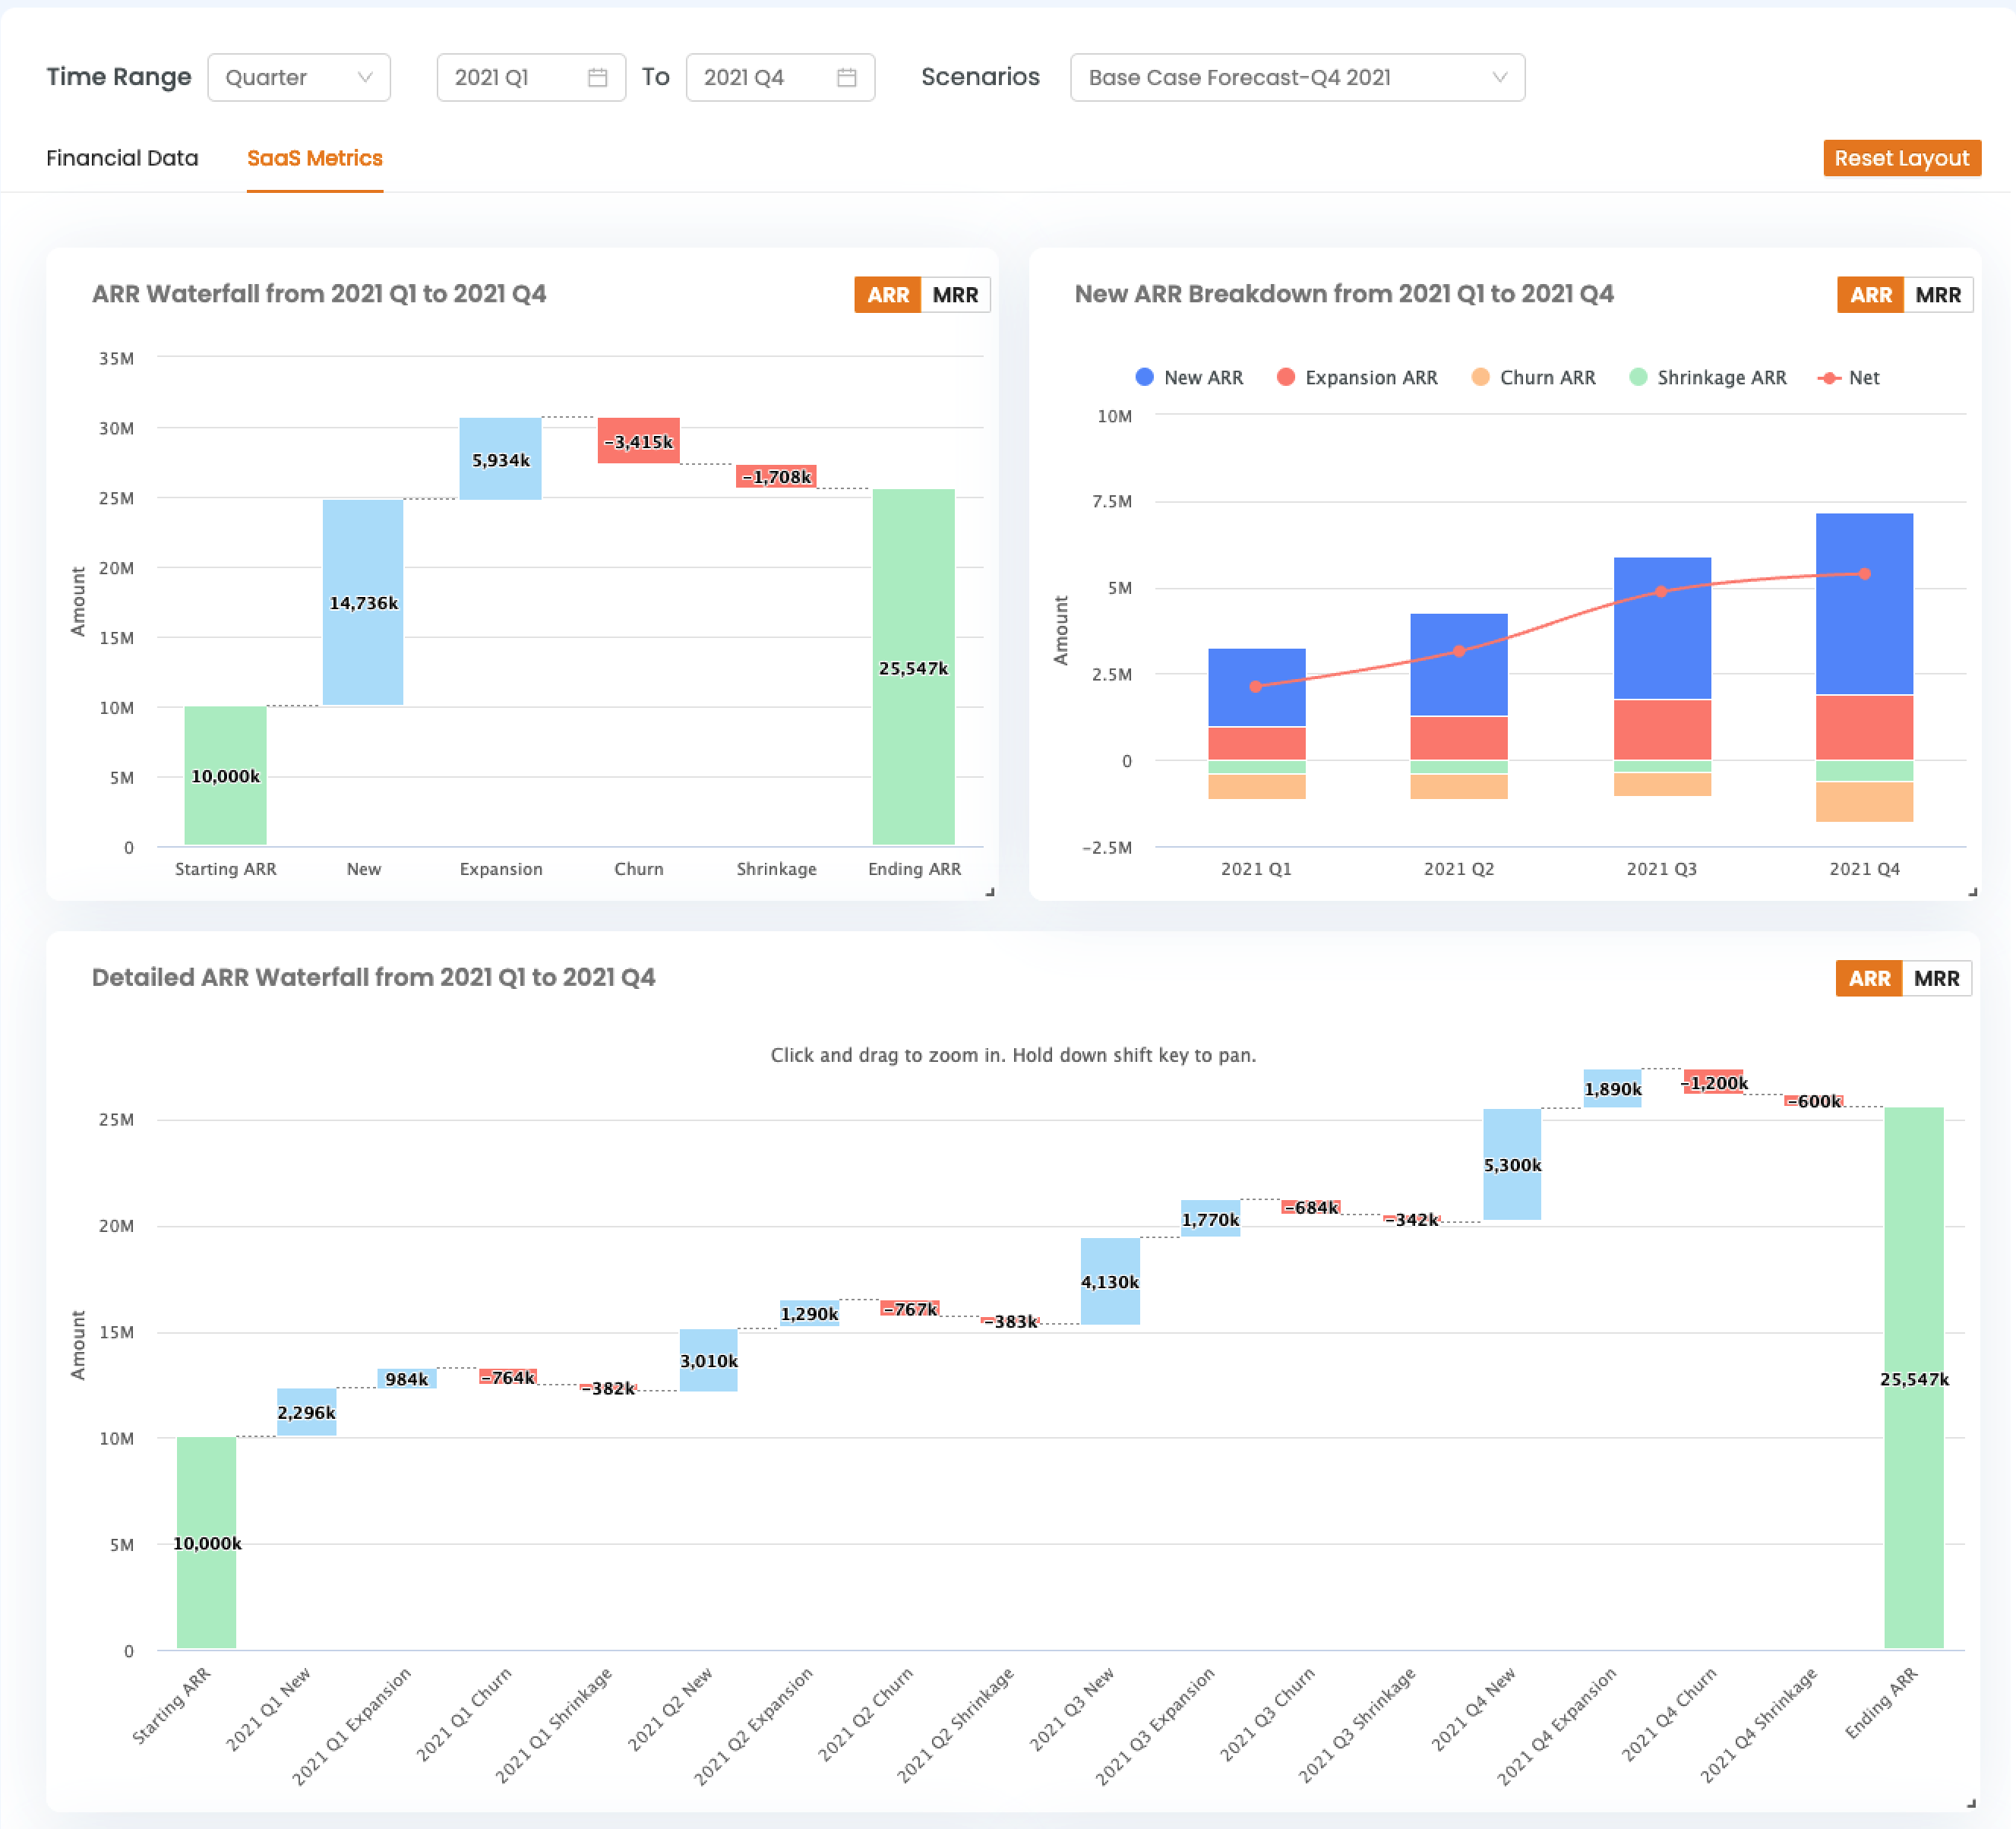Click calendar icon in 2021 Q1 field
Image resolution: width=2016 pixels, height=1829 pixels.
[x=597, y=77]
